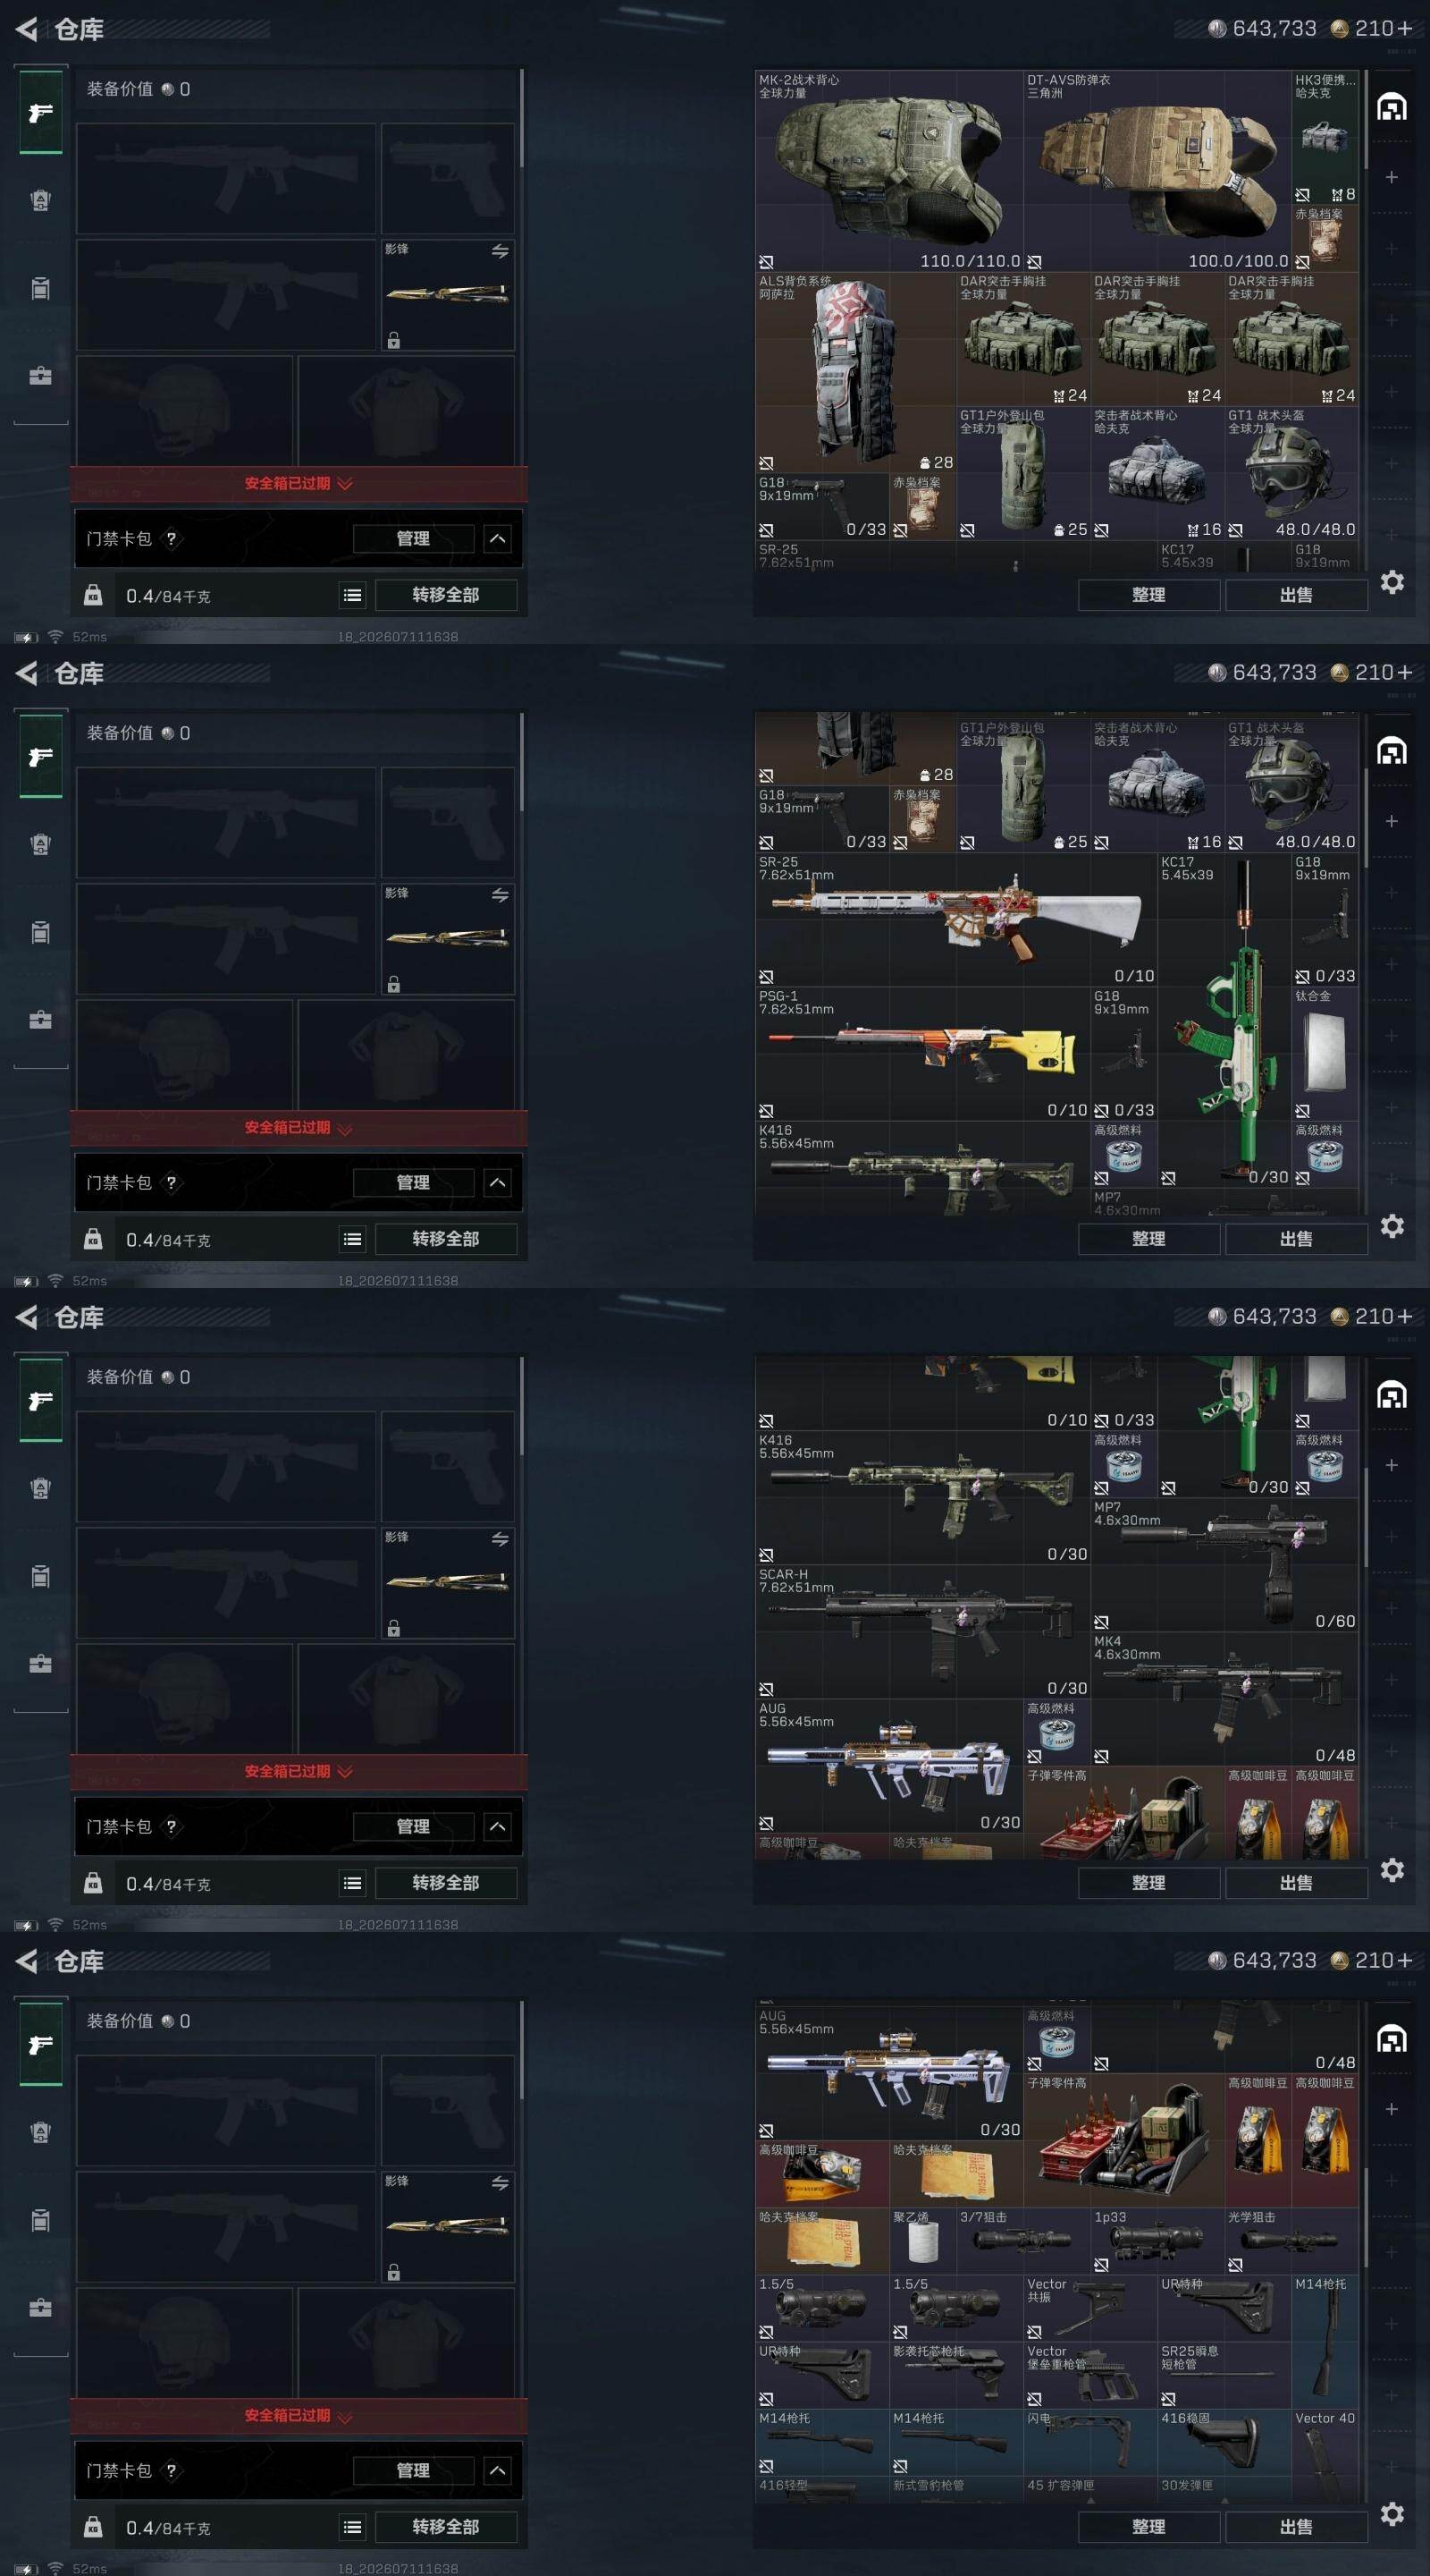Click the 聚乙烯 polyethylene material item
The width and height of the screenshot is (1430, 2576).
pos(923,2240)
